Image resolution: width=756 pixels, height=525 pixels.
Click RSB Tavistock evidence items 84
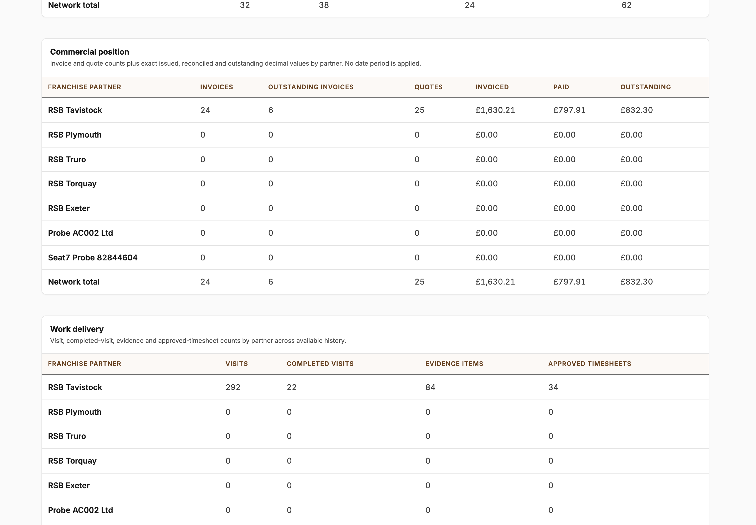(x=430, y=387)
